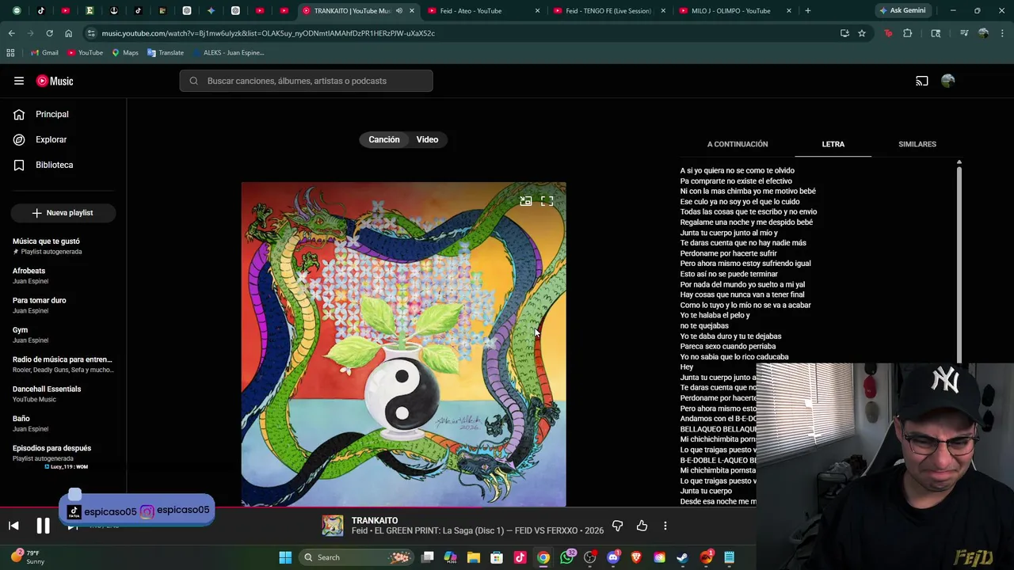Open Principal home page

41,114
